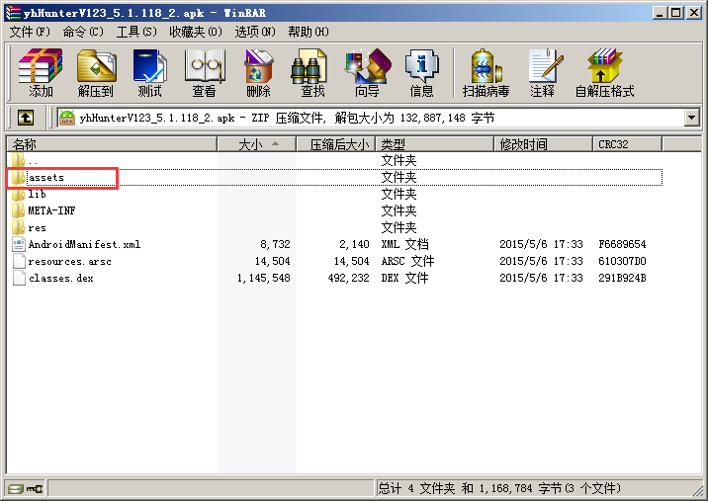Click the drive icon in status bar
The width and height of the screenshot is (708, 501).
[x=16, y=488]
